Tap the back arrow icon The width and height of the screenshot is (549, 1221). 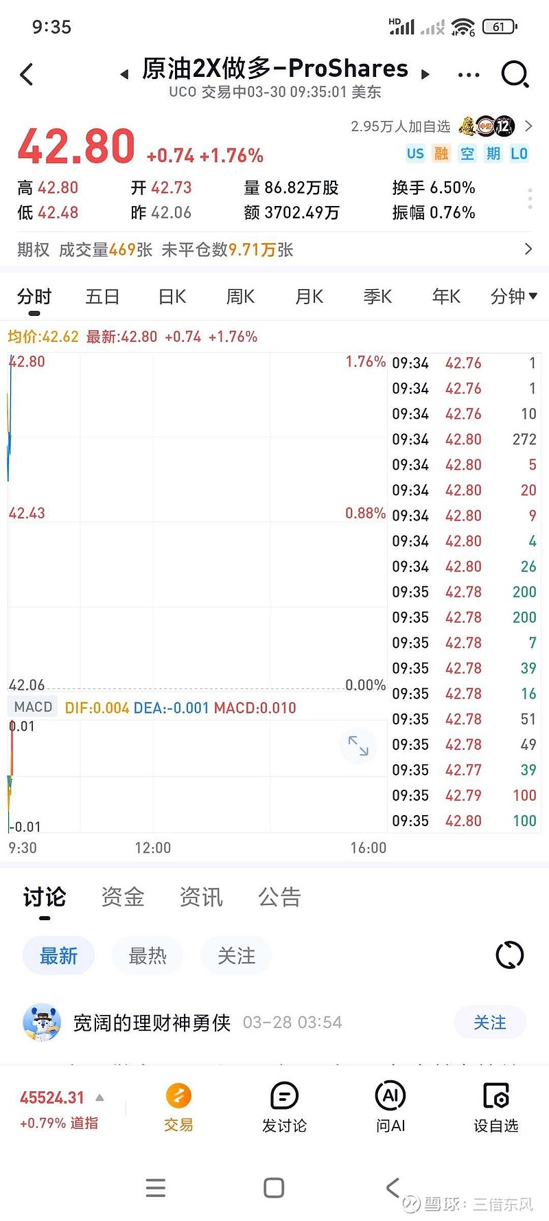tap(27, 74)
